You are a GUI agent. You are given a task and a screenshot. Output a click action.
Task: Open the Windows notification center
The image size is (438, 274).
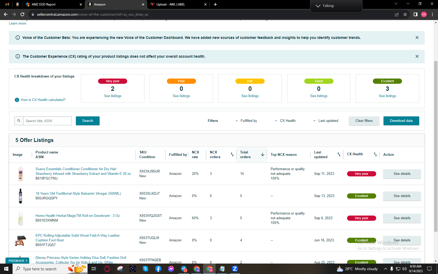pyautogui.click(x=429, y=269)
